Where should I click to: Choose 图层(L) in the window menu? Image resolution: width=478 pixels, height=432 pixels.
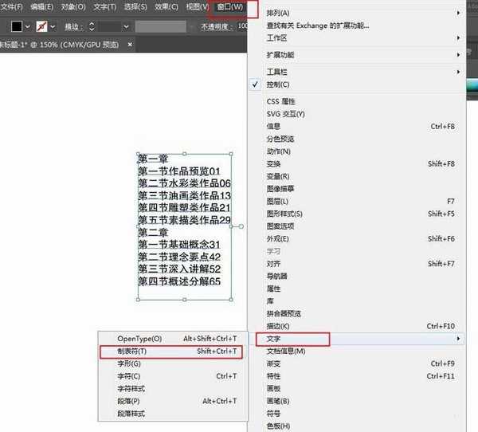click(278, 201)
